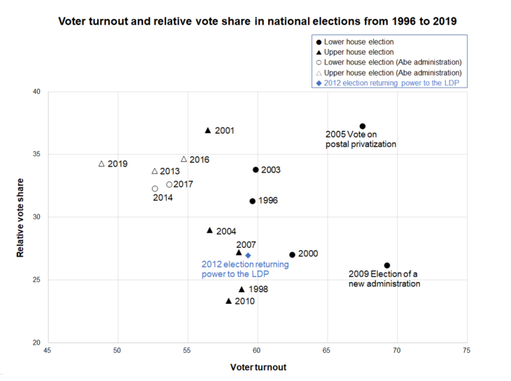Screen dimensions: 511x381
Task: Click the blue diamond swatch in the legend
Action: pyautogui.click(x=319, y=82)
